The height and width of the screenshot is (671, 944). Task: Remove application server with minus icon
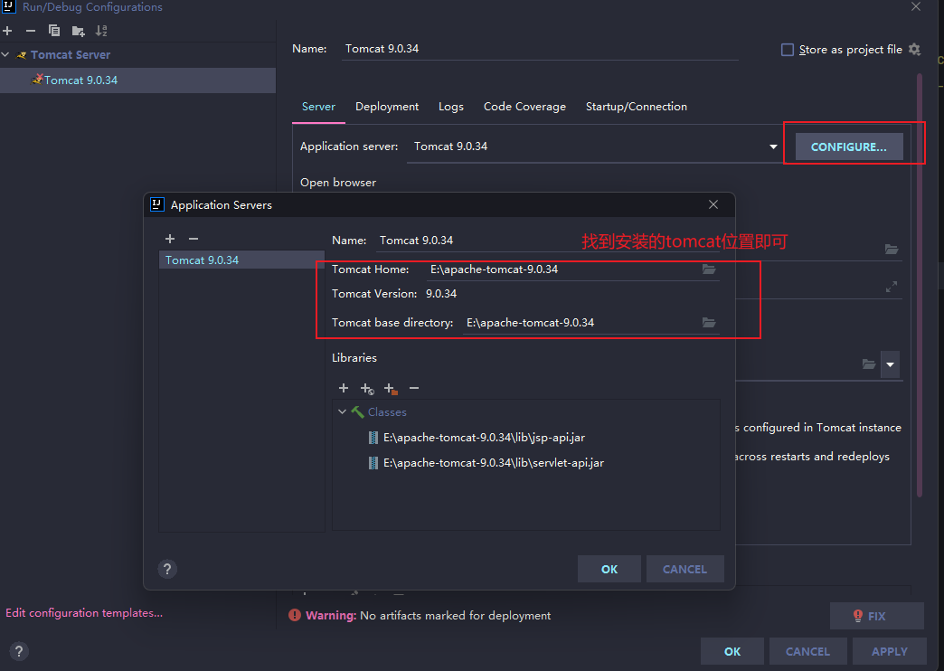click(194, 239)
